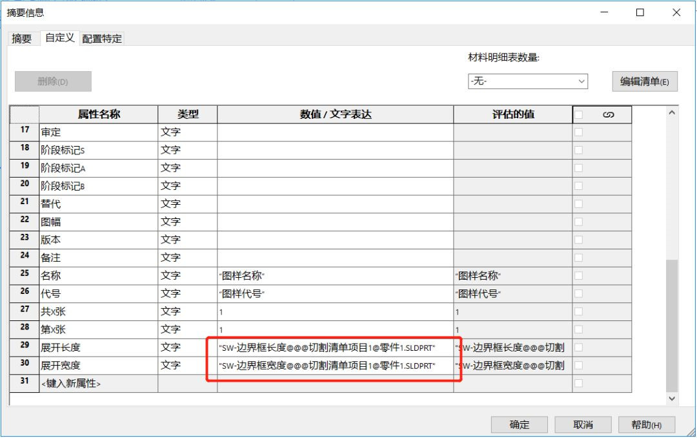Click the link icon column header
697x438 pixels.
(x=607, y=115)
